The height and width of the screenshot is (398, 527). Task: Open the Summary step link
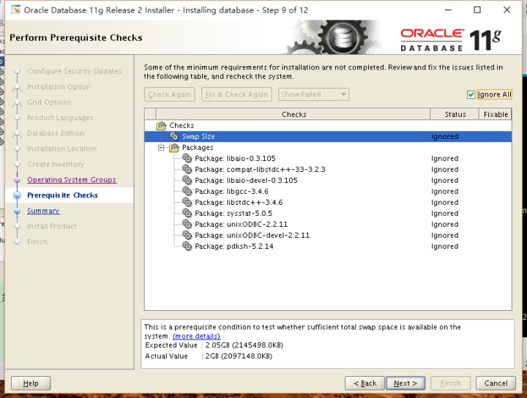click(x=43, y=211)
